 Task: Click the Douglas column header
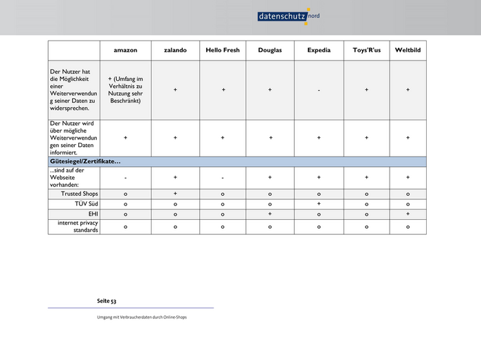(x=269, y=51)
